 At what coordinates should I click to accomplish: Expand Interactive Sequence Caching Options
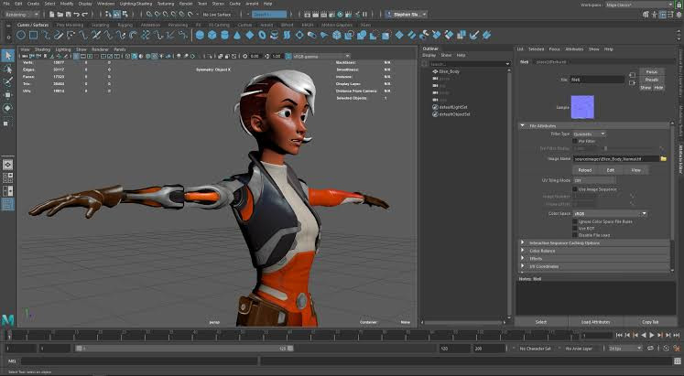point(523,242)
